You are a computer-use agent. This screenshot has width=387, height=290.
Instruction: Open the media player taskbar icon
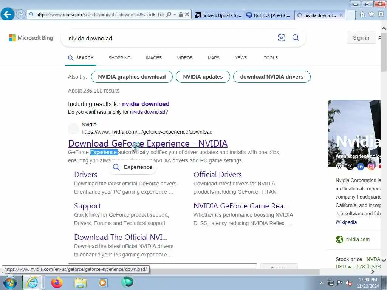point(103,282)
